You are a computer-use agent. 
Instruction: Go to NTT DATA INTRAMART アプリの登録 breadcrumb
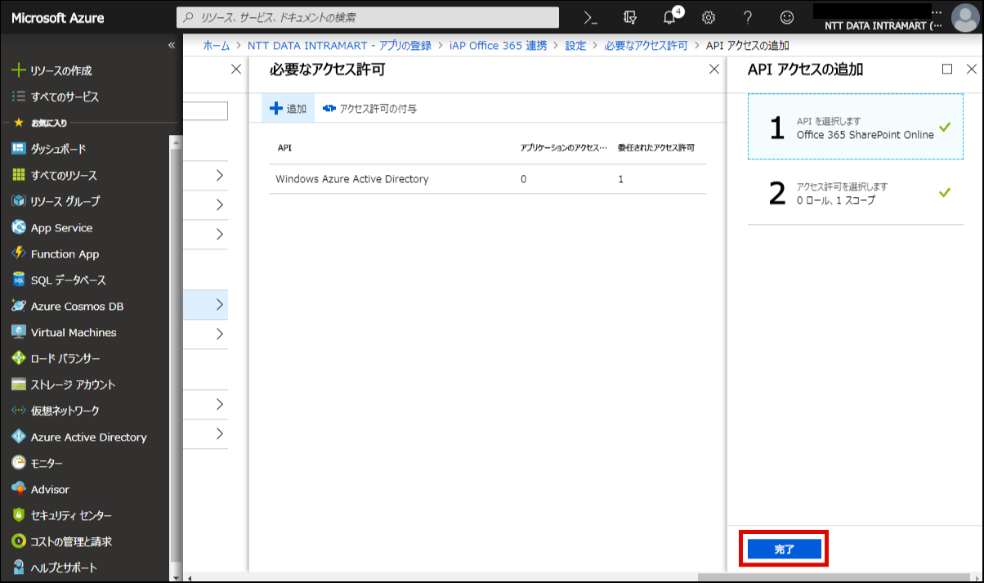pyautogui.click(x=338, y=45)
